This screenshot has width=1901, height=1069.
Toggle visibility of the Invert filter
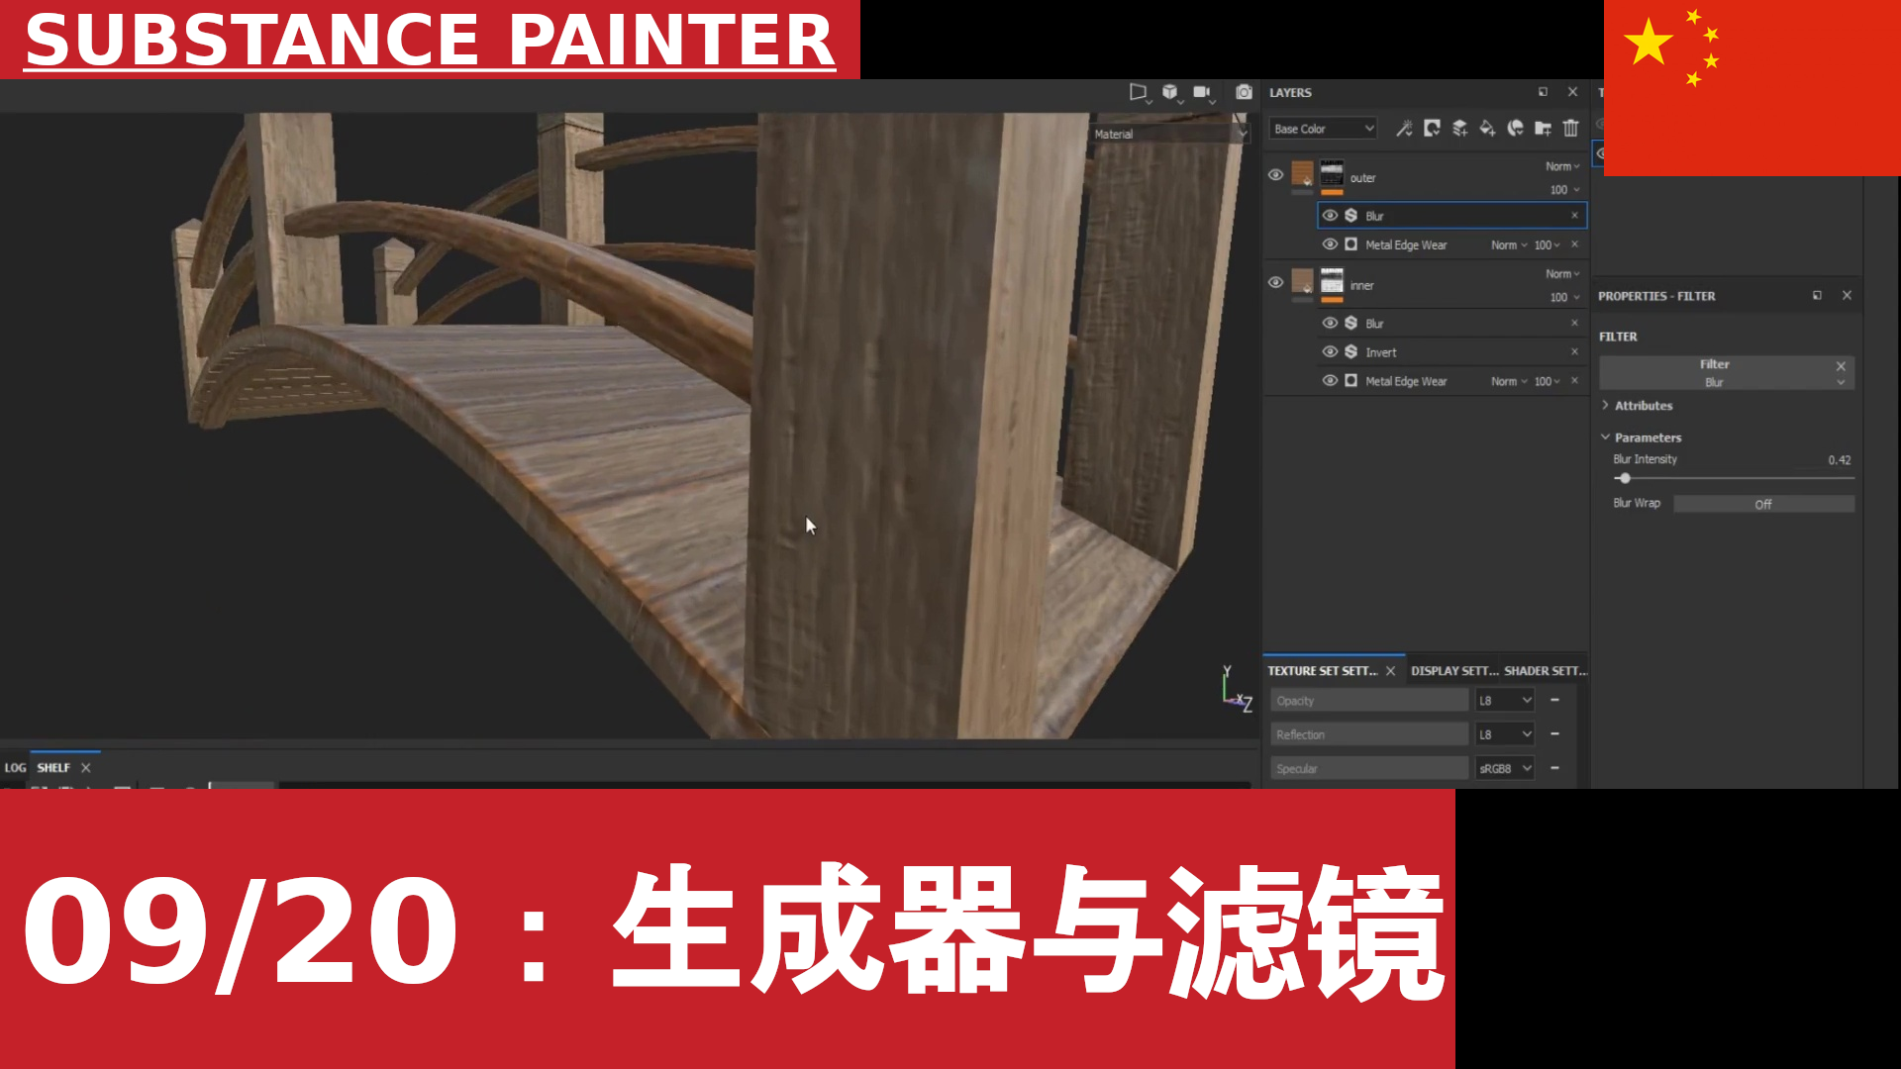[1330, 352]
